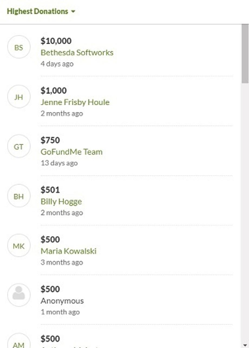
Task: Open the Highest Donations sort dropdown
Action: coord(41,11)
